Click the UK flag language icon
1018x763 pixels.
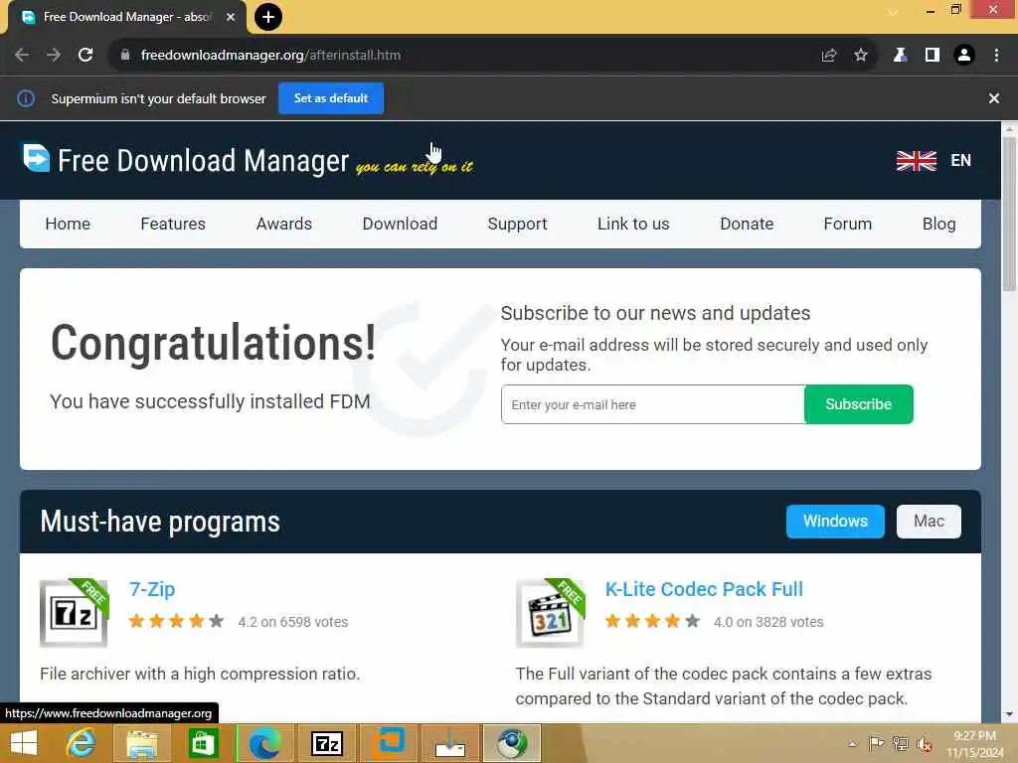coord(916,160)
